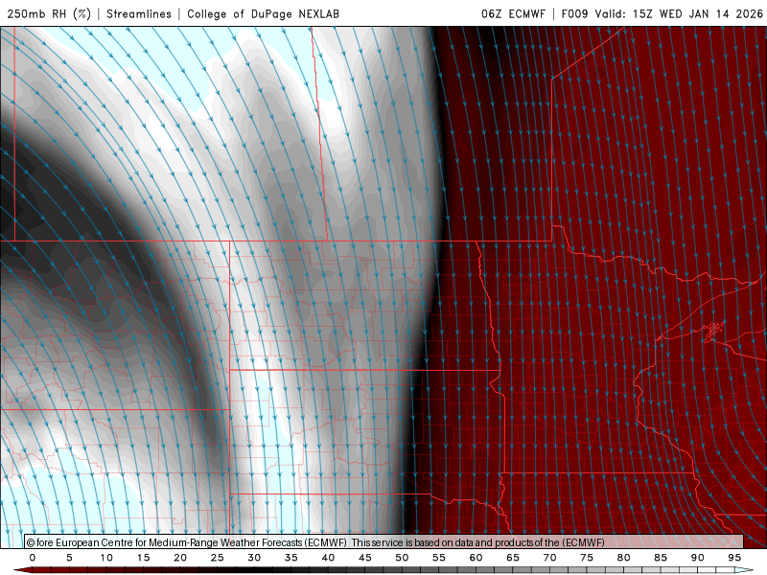Click the "25" color scale label
The image size is (767, 575).
click(x=218, y=558)
